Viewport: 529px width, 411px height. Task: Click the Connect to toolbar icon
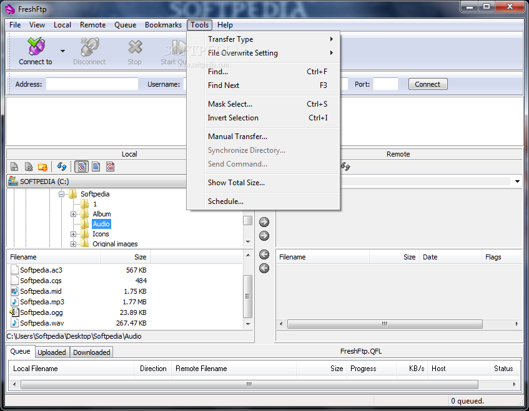click(x=36, y=47)
